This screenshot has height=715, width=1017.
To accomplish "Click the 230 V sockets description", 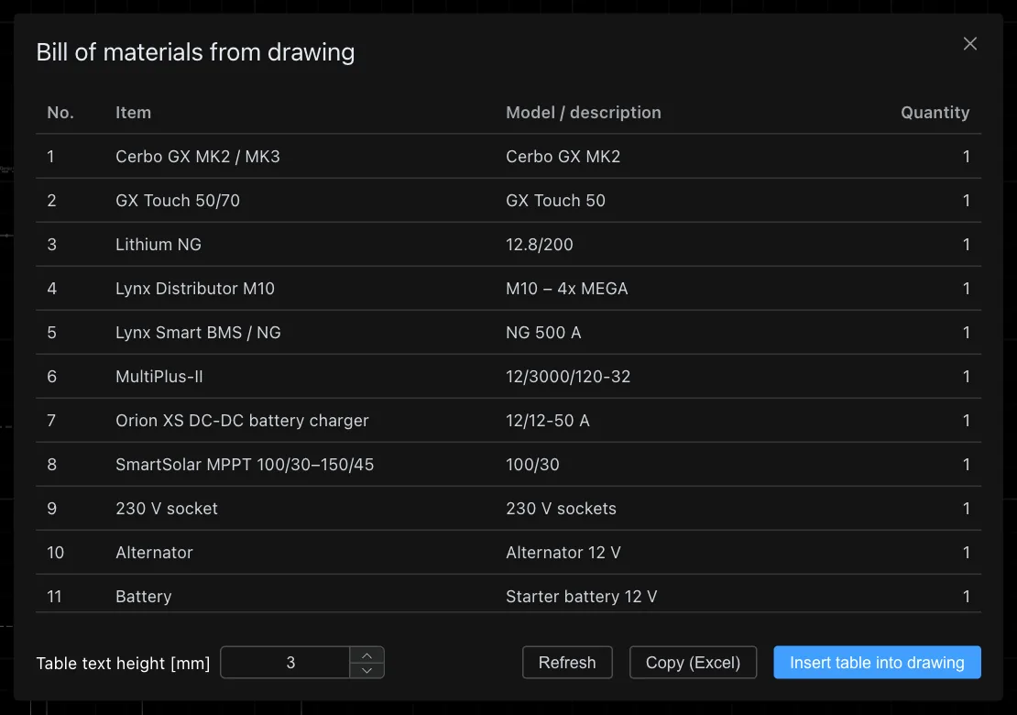I will click(x=561, y=509).
